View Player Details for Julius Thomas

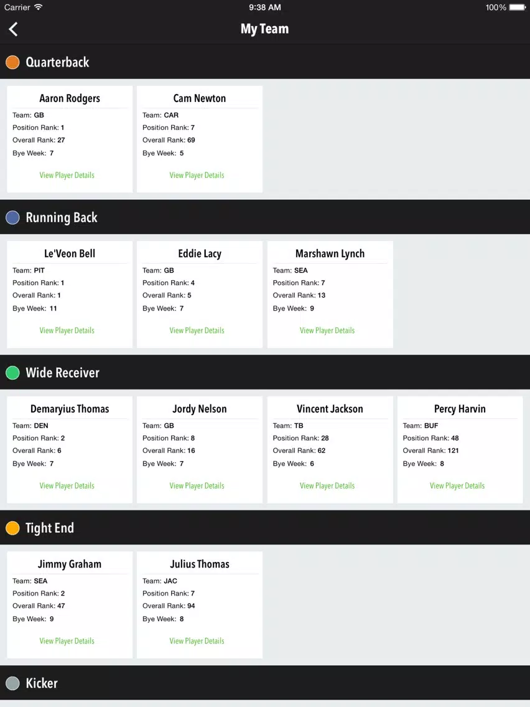(197, 641)
